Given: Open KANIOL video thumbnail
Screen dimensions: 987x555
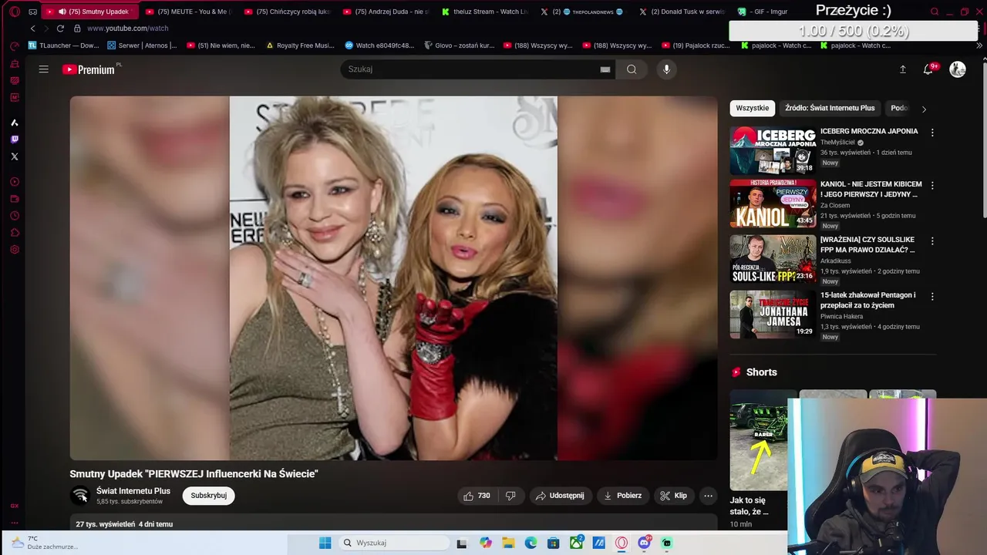Looking at the screenshot, I should (x=773, y=204).
